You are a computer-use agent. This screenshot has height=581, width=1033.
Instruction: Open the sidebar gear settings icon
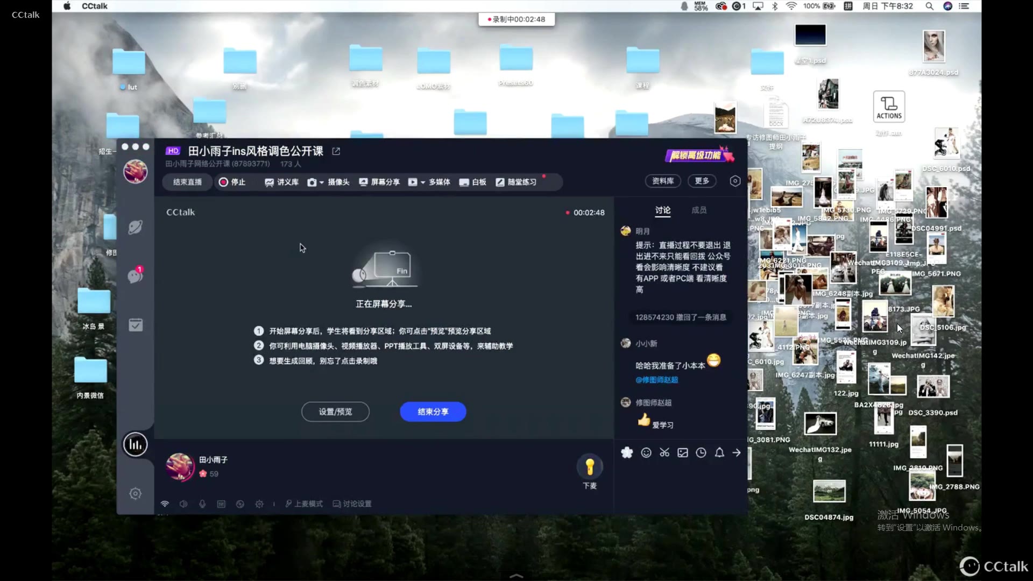(136, 493)
